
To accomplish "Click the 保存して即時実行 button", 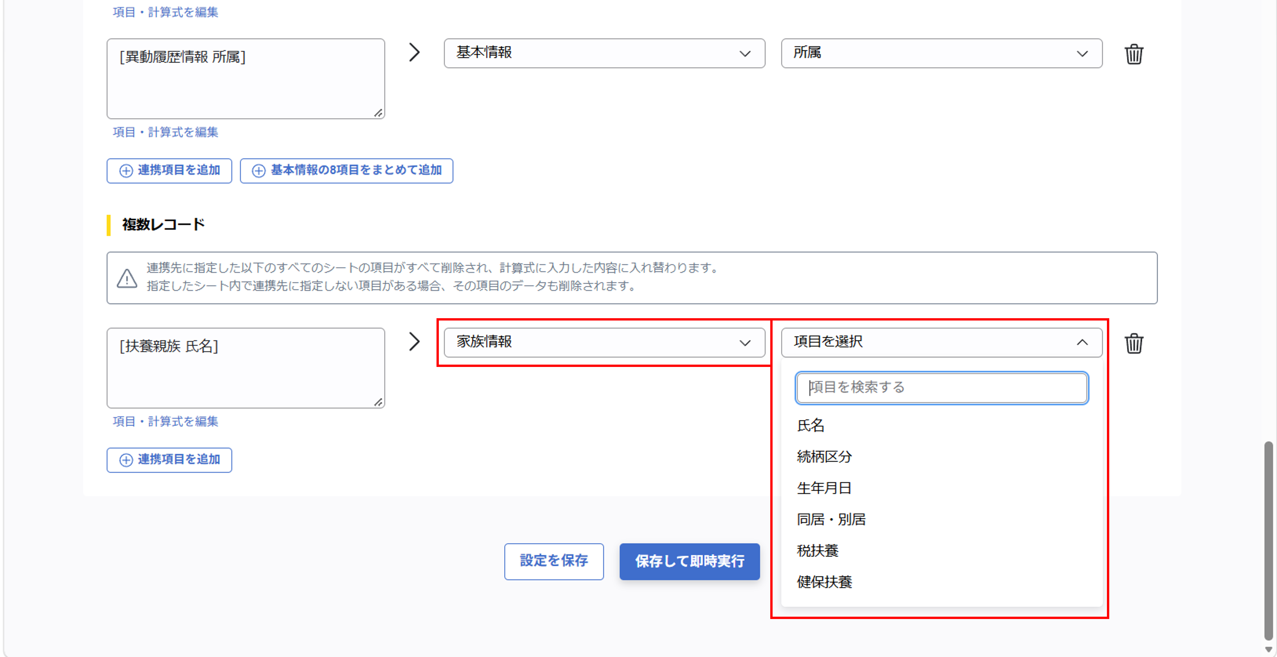I will click(x=690, y=561).
